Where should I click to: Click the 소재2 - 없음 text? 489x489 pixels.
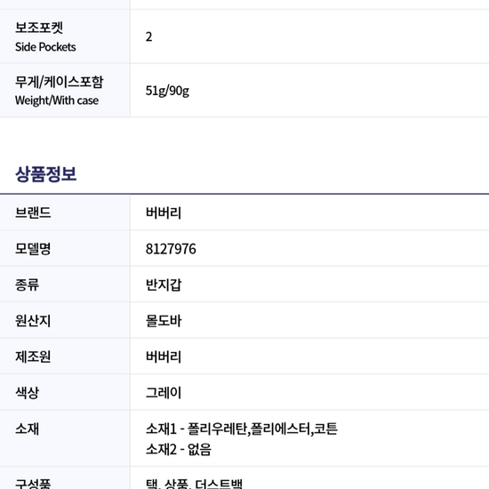tap(179, 449)
